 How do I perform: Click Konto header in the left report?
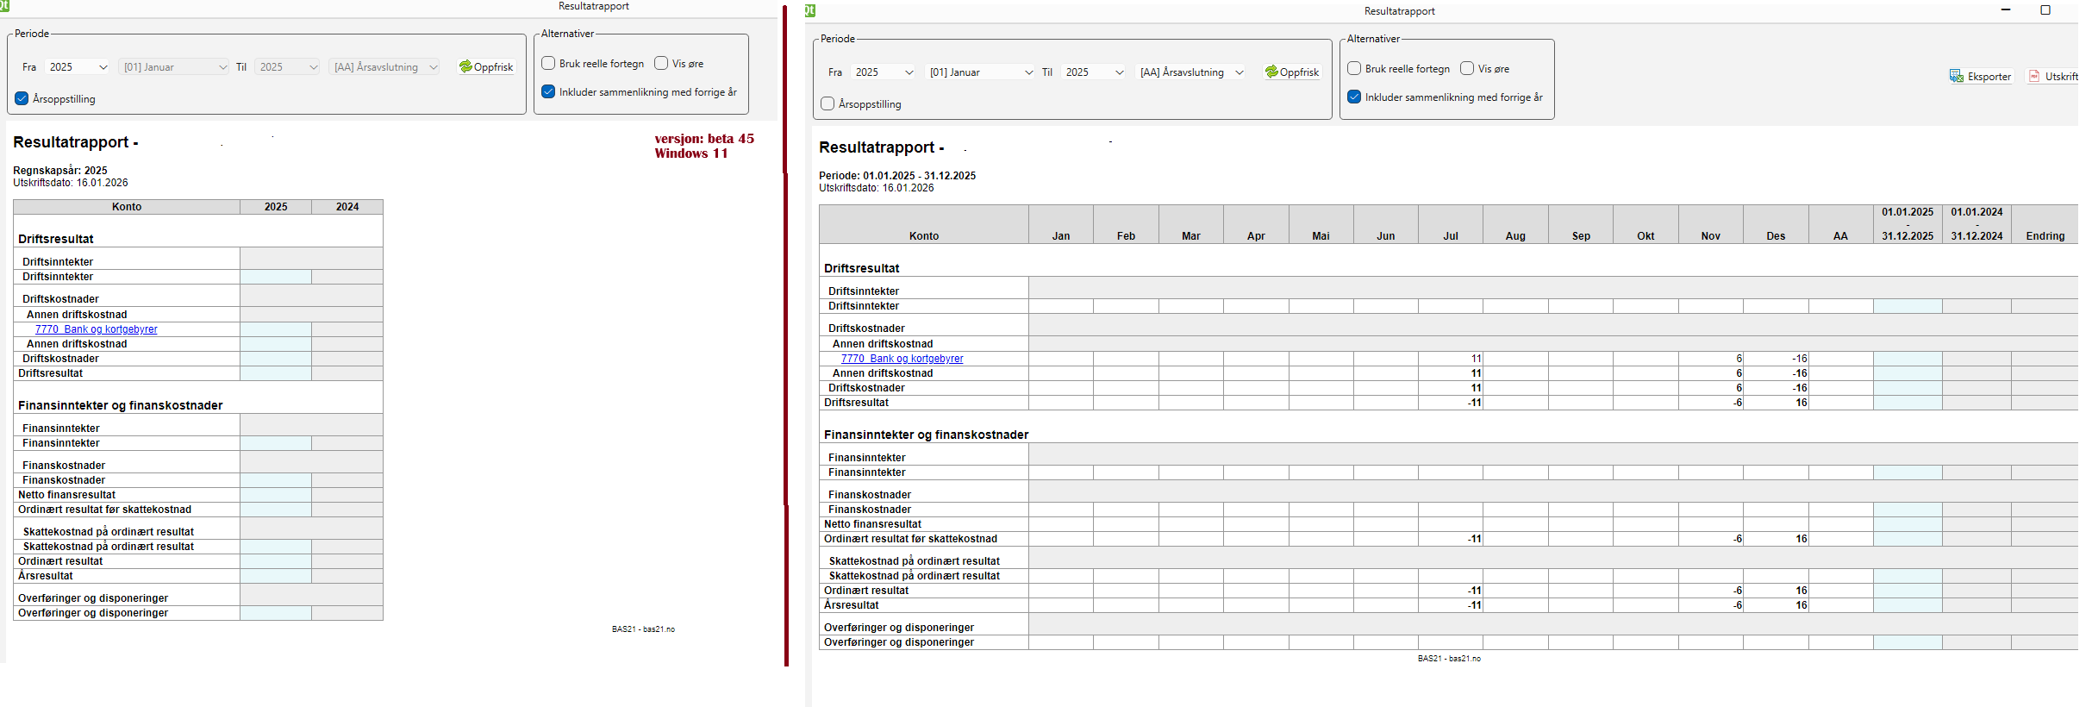click(127, 207)
